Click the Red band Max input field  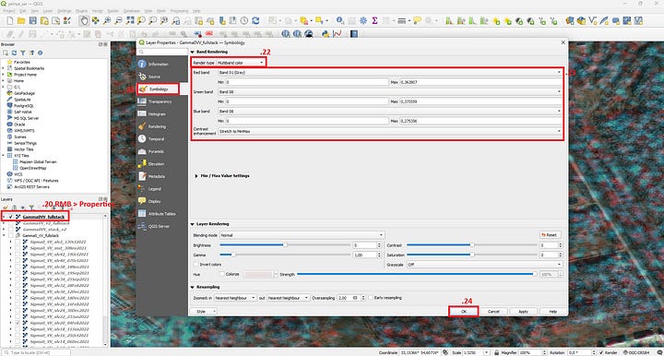click(x=480, y=82)
